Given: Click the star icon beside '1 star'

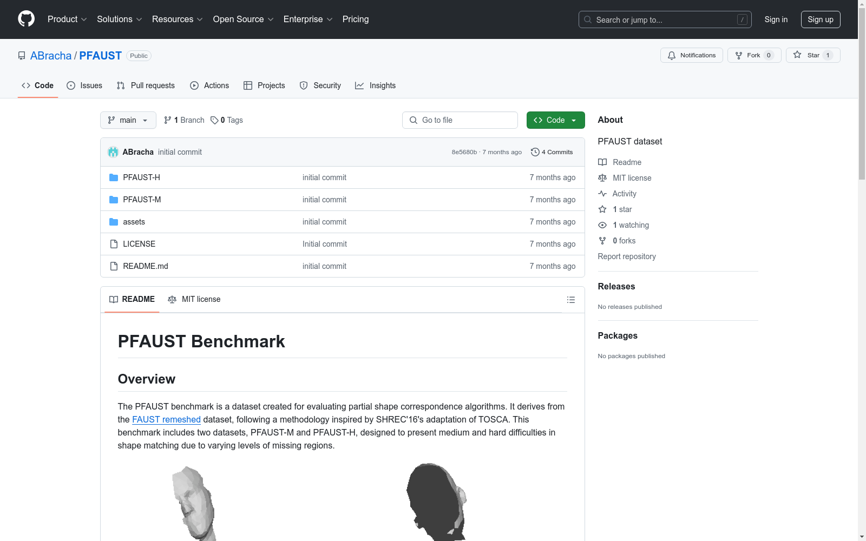Looking at the screenshot, I should (602, 209).
